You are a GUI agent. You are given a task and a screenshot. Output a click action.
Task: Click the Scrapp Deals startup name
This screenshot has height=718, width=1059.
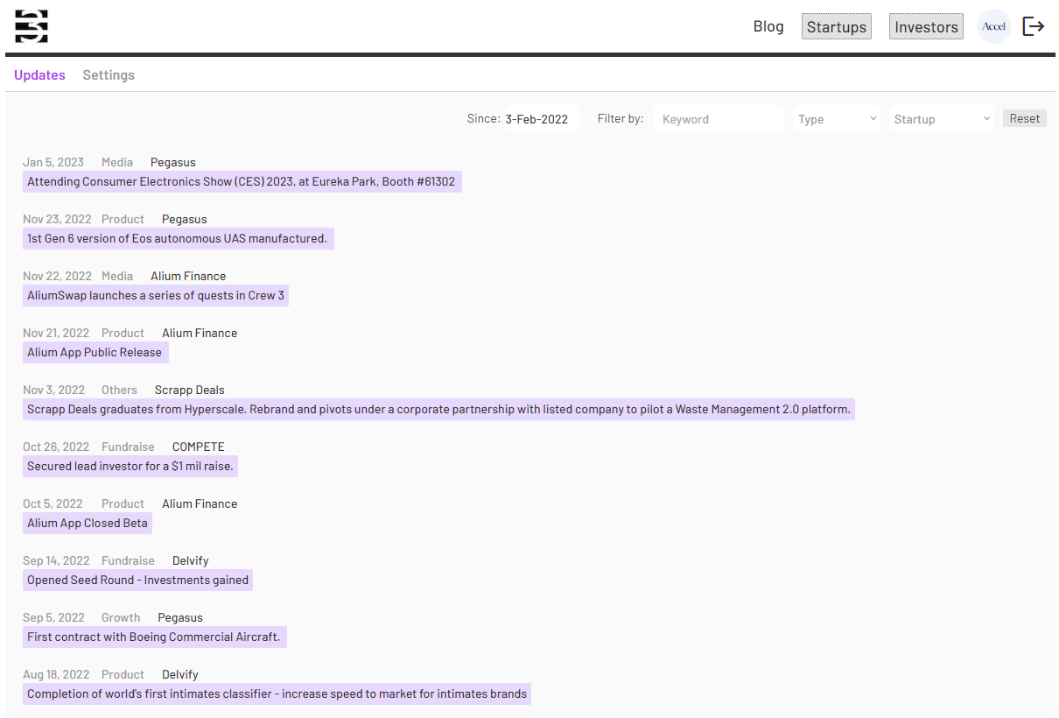(190, 391)
